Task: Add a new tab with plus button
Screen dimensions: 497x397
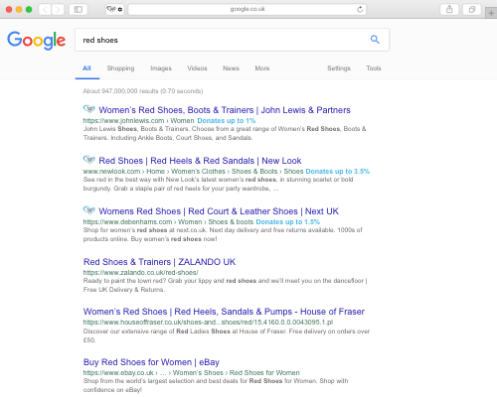Action: tap(491, 13)
